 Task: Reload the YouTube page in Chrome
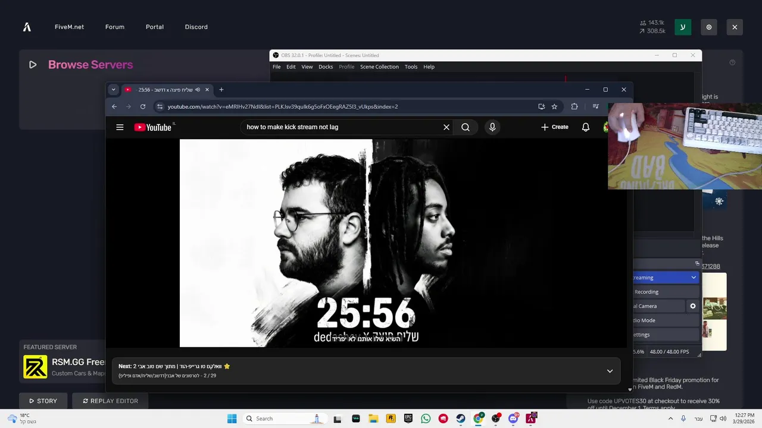pyautogui.click(x=143, y=106)
